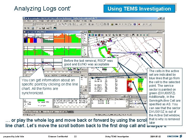Click the red dropped call event marker in line chart
Viewport: 186px width, 139px height.
pos(54,69)
